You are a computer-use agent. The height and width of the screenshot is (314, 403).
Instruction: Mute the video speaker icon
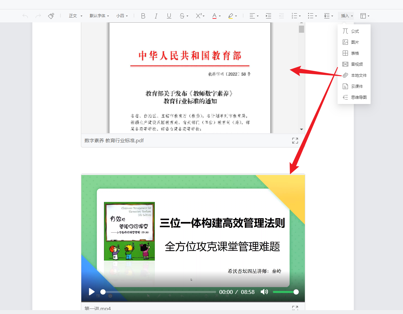tap(264, 292)
